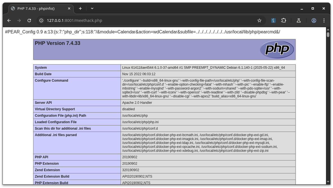Click the 'Server API' label cell
333x188 pixels.
(x=77, y=103)
